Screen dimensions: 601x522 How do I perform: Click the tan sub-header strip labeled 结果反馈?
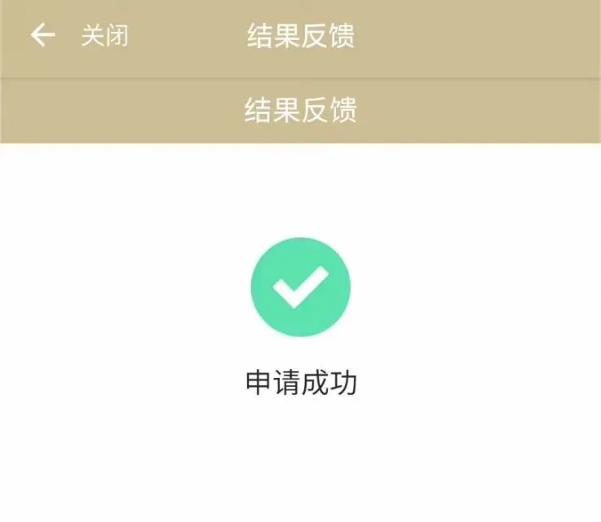pyautogui.click(x=300, y=111)
